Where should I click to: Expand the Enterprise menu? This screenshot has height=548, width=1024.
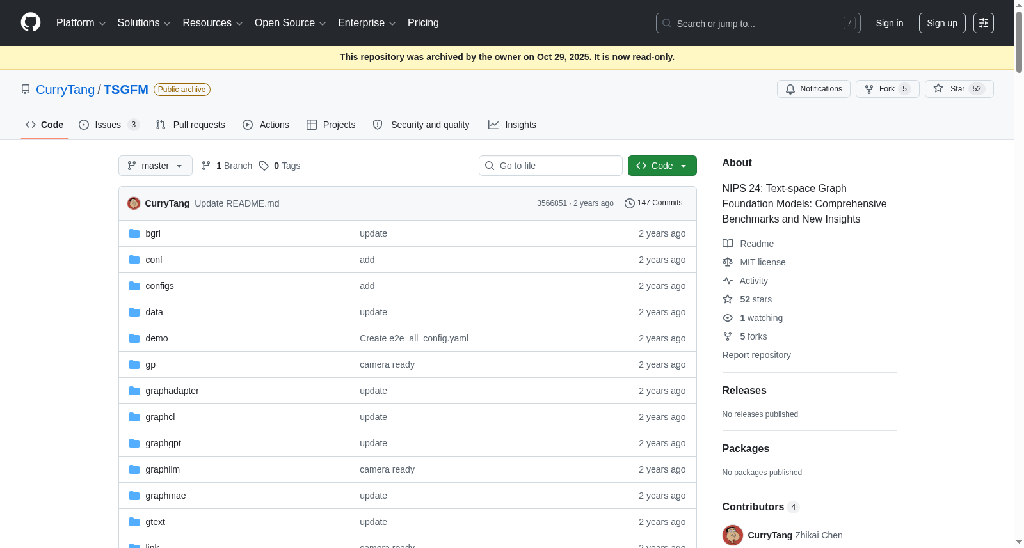tap(367, 23)
